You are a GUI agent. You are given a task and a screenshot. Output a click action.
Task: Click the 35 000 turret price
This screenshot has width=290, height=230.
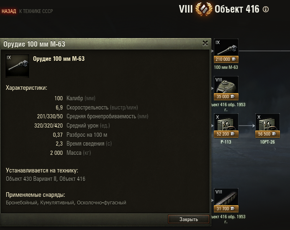tap(226, 97)
